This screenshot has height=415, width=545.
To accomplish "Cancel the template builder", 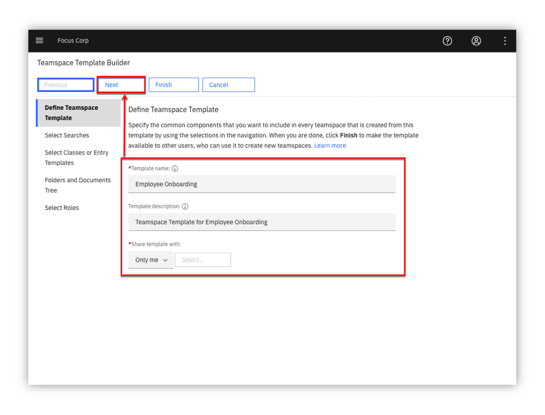I will (x=229, y=85).
